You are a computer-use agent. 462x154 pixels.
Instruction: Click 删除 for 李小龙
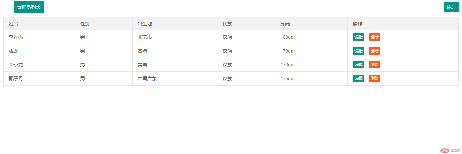pyautogui.click(x=375, y=65)
